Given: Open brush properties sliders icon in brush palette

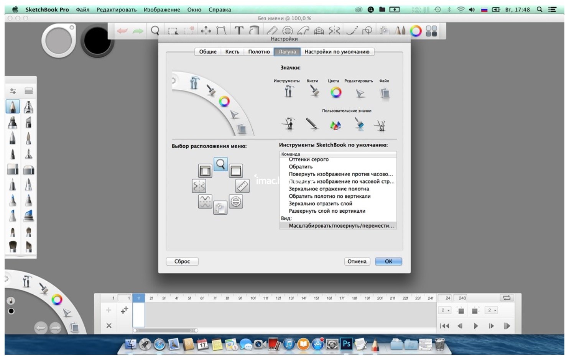Looking at the screenshot, I should coord(13,91).
